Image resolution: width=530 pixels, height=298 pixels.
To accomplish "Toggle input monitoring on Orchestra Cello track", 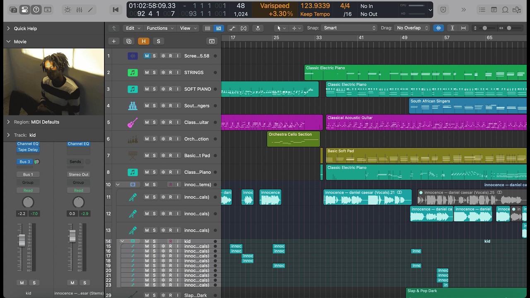I will coord(178,139).
